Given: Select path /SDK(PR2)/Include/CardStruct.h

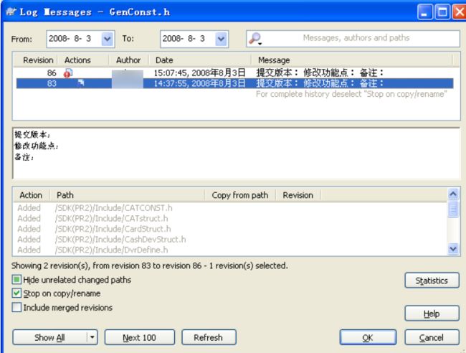Looking at the screenshot, I should click(x=113, y=229).
